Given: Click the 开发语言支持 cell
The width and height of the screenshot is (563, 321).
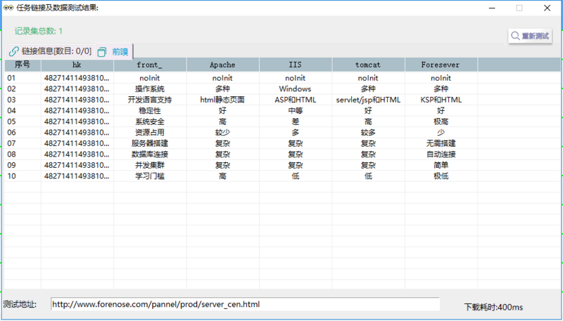Looking at the screenshot, I should pyautogui.click(x=150, y=100).
